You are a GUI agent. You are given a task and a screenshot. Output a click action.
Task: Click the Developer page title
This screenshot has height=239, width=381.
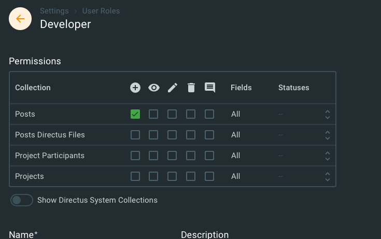coord(65,24)
